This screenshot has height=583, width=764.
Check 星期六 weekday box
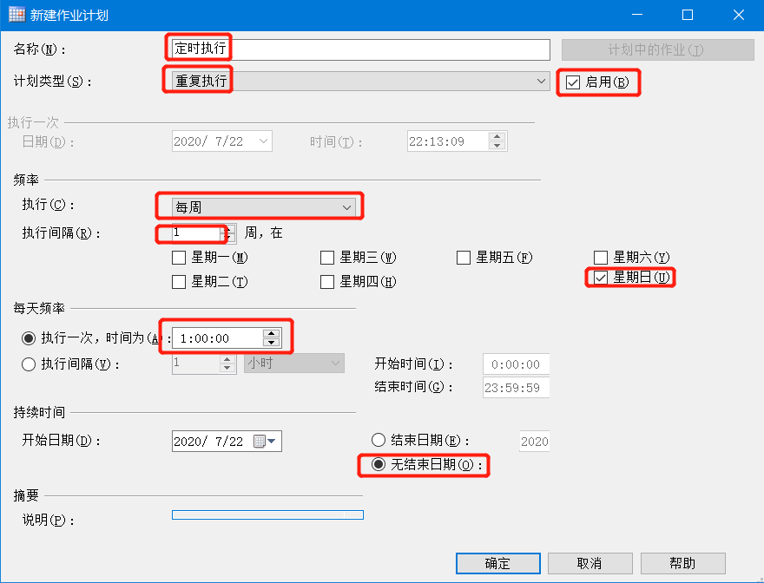(600, 257)
